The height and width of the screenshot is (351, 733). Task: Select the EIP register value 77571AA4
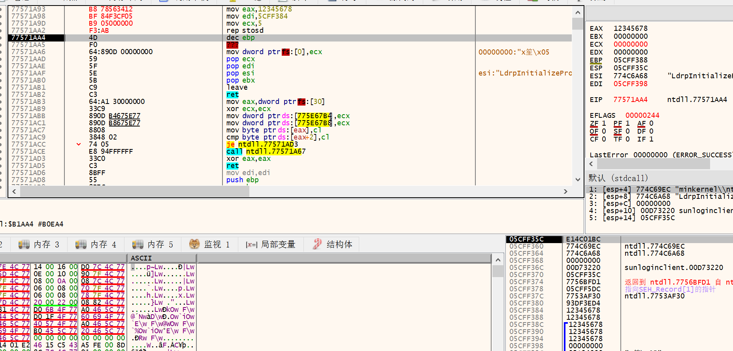pos(631,100)
